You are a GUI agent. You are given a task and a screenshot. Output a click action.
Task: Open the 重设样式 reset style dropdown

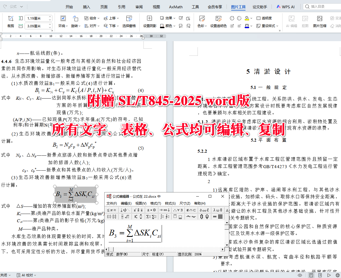pyautogui.click(x=267, y=26)
